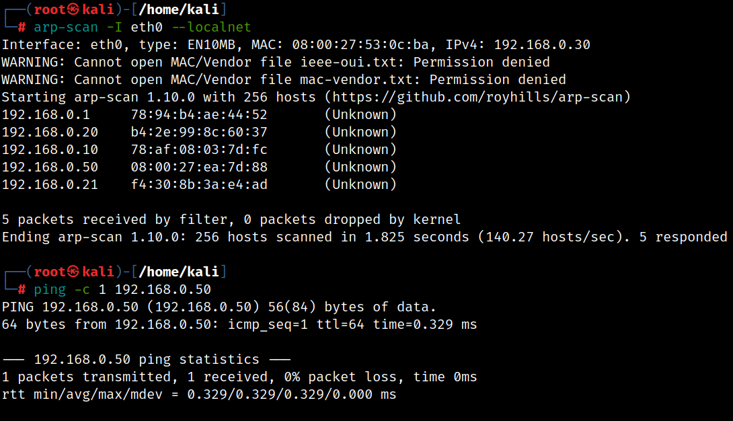Click the arp-scan command text

66,28
